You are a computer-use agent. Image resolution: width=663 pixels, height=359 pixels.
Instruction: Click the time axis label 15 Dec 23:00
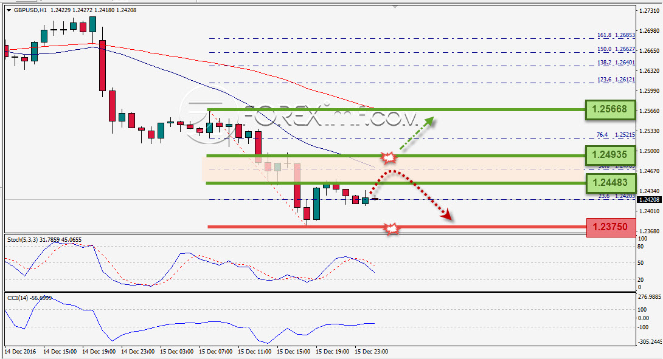point(371,351)
